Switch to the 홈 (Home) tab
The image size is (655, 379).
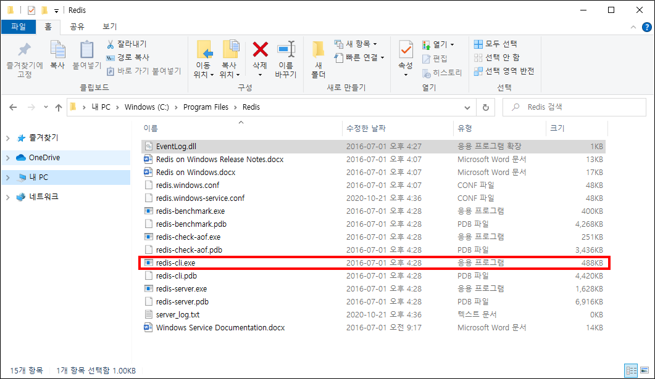point(48,26)
